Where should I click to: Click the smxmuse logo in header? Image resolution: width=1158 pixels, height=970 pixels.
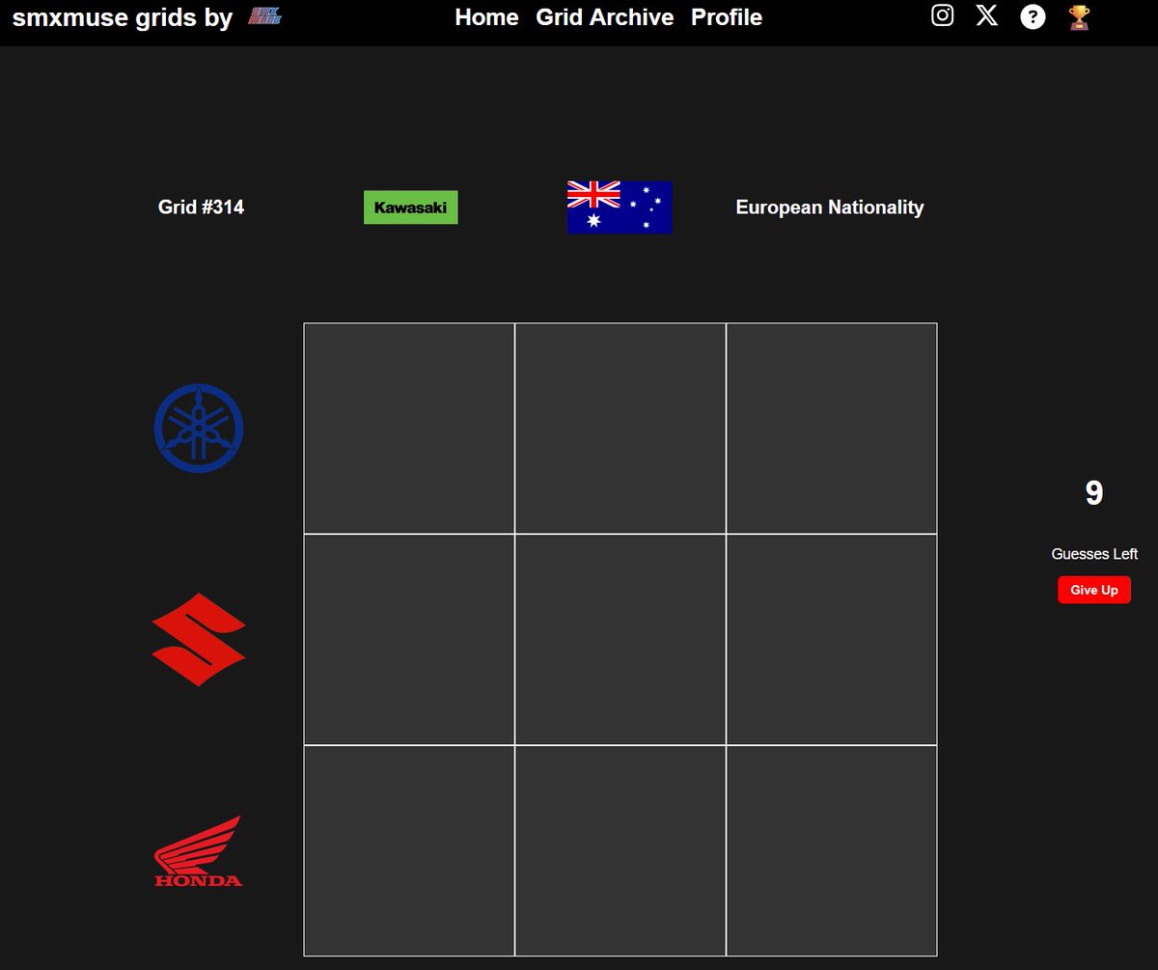click(x=265, y=15)
